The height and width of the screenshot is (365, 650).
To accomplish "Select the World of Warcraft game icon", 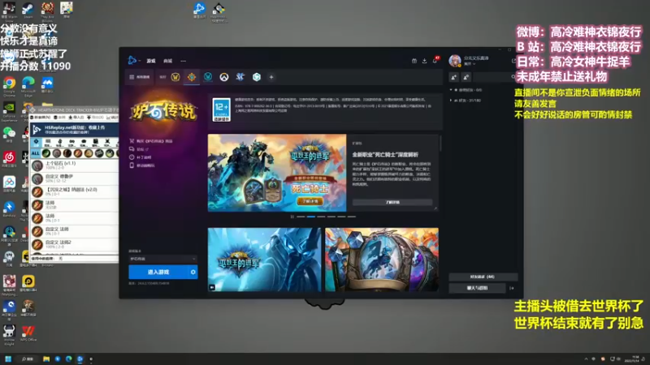I will coord(175,77).
